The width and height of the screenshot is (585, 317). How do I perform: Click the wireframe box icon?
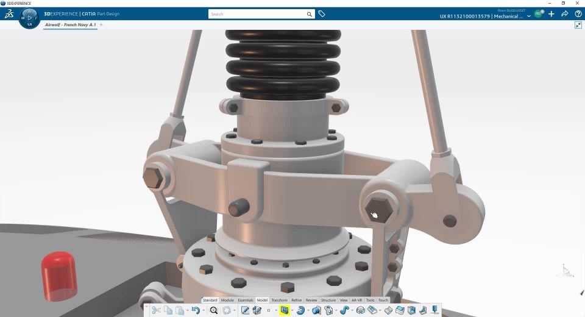click(x=360, y=310)
